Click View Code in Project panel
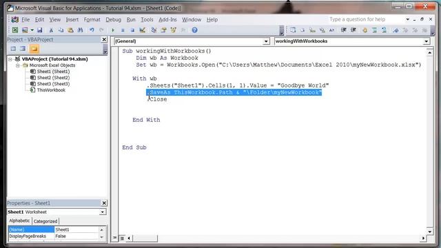Screen dimensions: 441x248 tap(13, 49)
